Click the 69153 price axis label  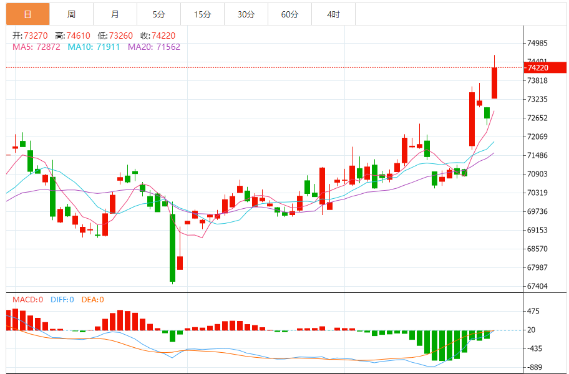537,230
